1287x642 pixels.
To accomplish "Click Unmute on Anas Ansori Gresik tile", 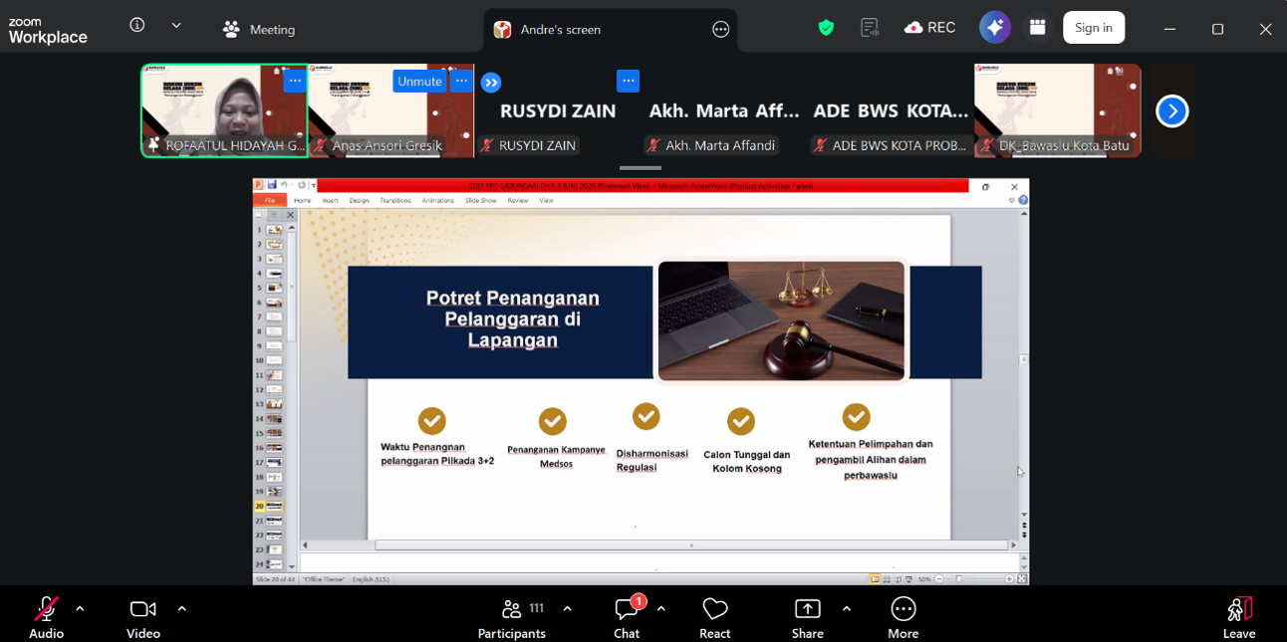I will tap(419, 82).
